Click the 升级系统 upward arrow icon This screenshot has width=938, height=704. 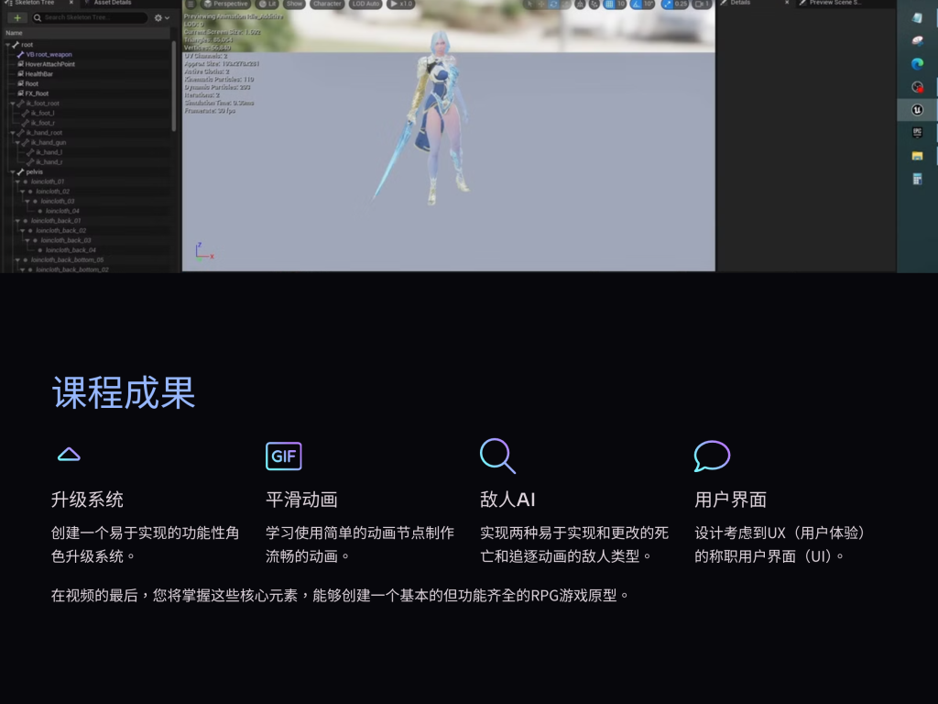[x=69, y=455]
